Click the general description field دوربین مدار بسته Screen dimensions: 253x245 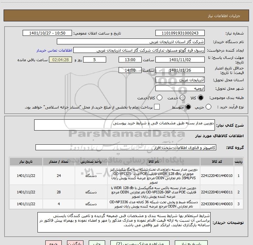(125, 125)
